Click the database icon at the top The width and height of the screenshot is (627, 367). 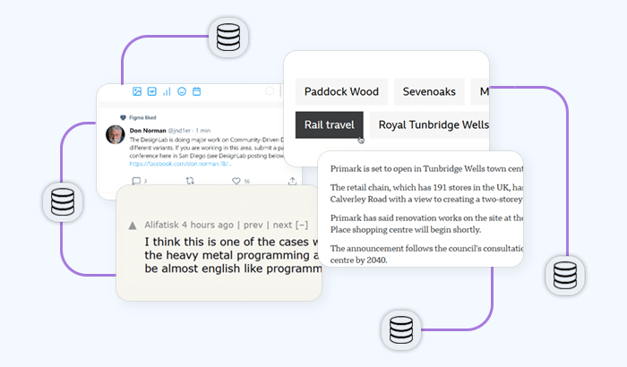228,38
